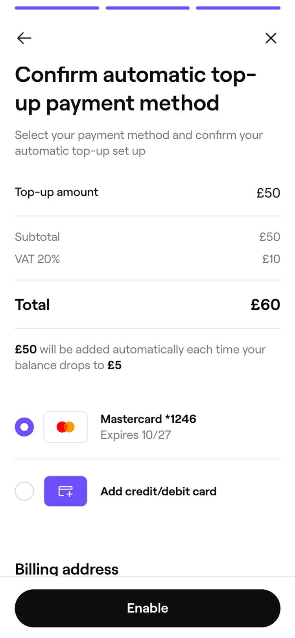Click the Top-up amount £50 value

268,193
